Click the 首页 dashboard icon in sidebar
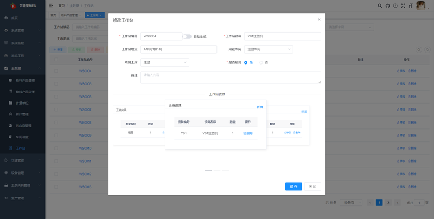Screen dimensions: 434x219 [x=6, y=18]
